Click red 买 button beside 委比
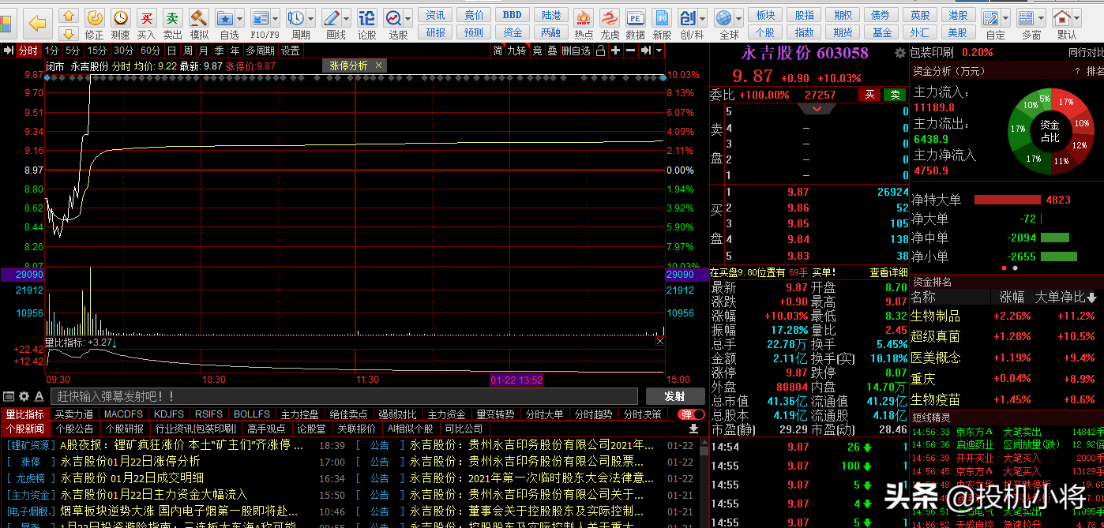This screenshot has width=1104, height=528. click(869, 95)
